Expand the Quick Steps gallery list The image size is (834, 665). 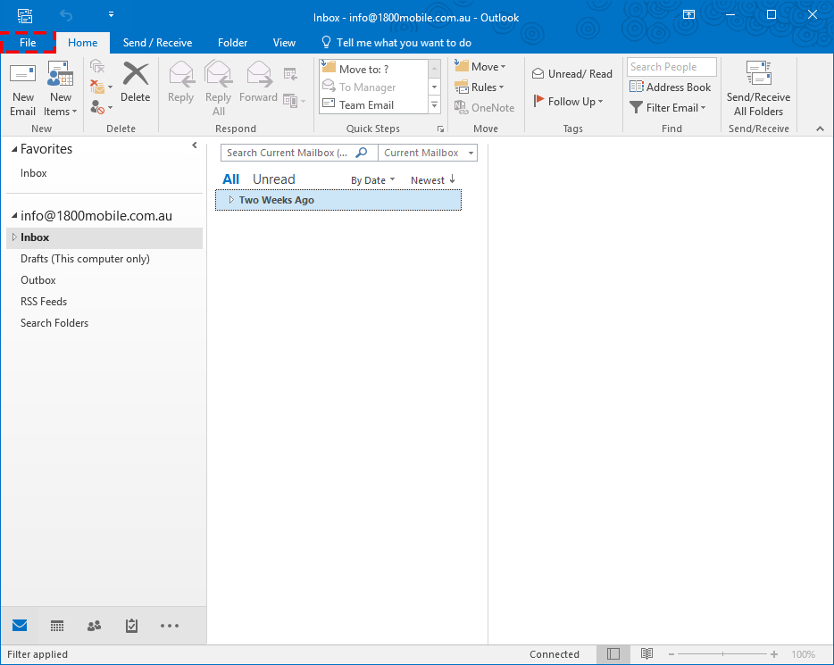435,104
